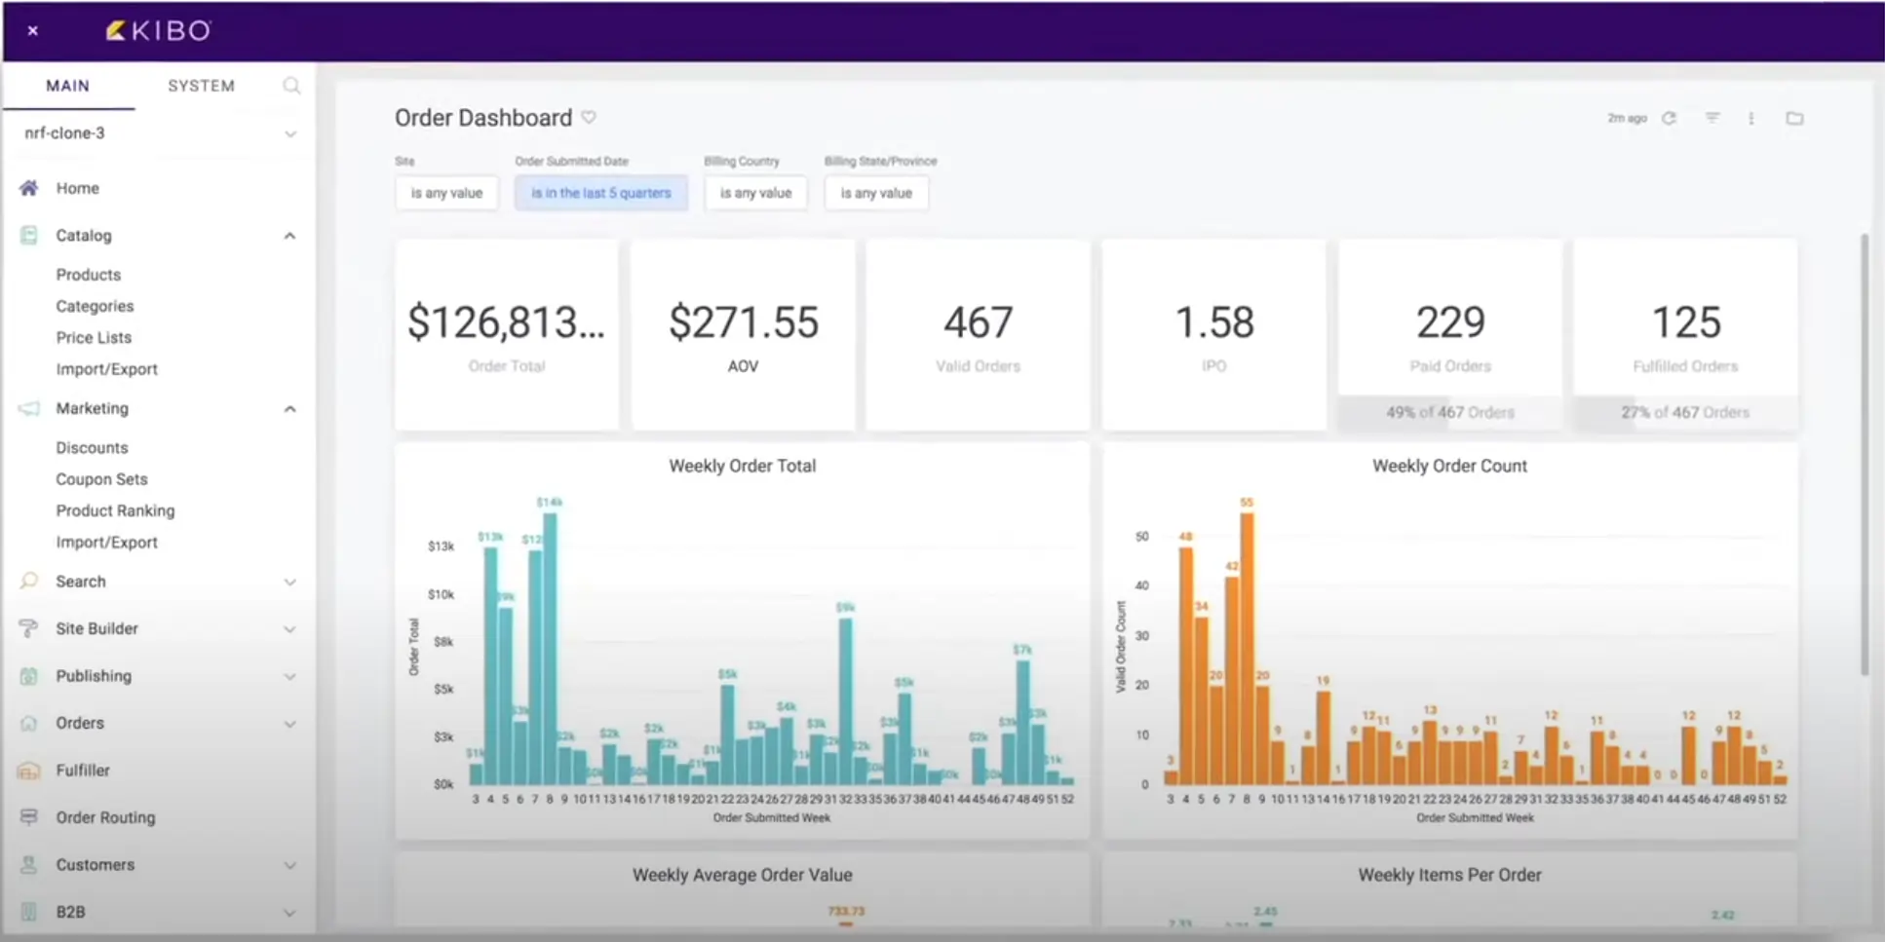Toggle the heart favorite next to Order Dashboard

coord(589,117)
